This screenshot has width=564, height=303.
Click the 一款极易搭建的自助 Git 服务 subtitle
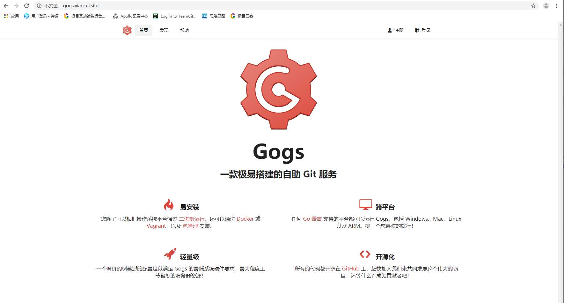point(279,174)
